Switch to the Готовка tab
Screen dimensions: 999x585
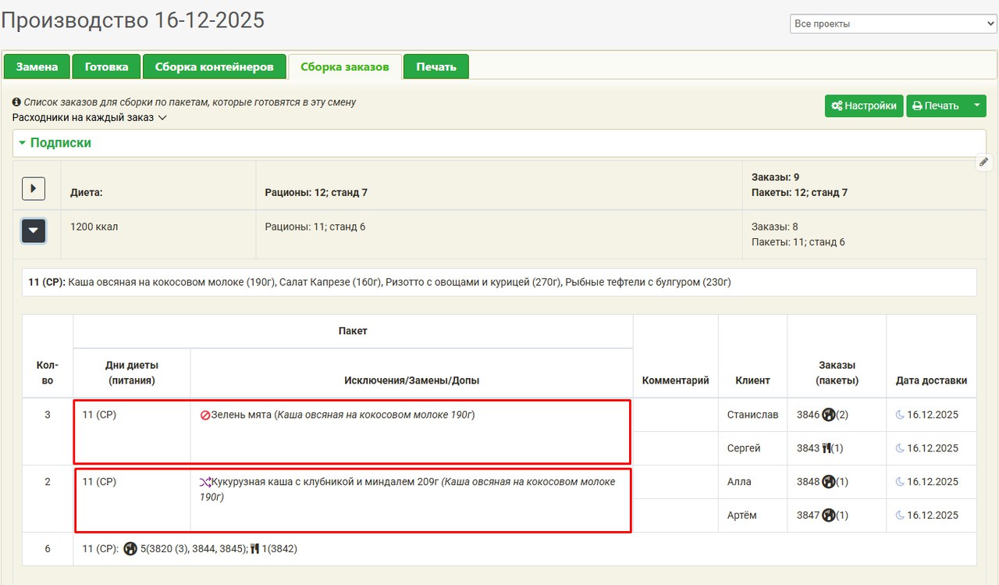point(106,67)
